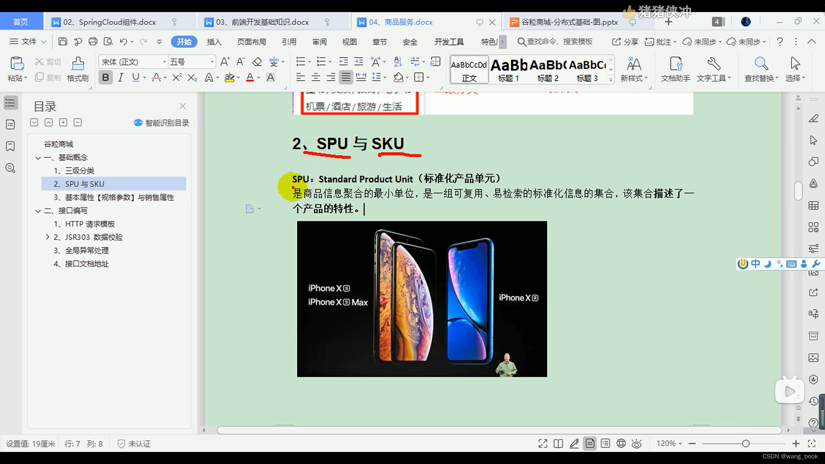
Task: Switch to web layout view icon
Action: [x=621, y=444]
